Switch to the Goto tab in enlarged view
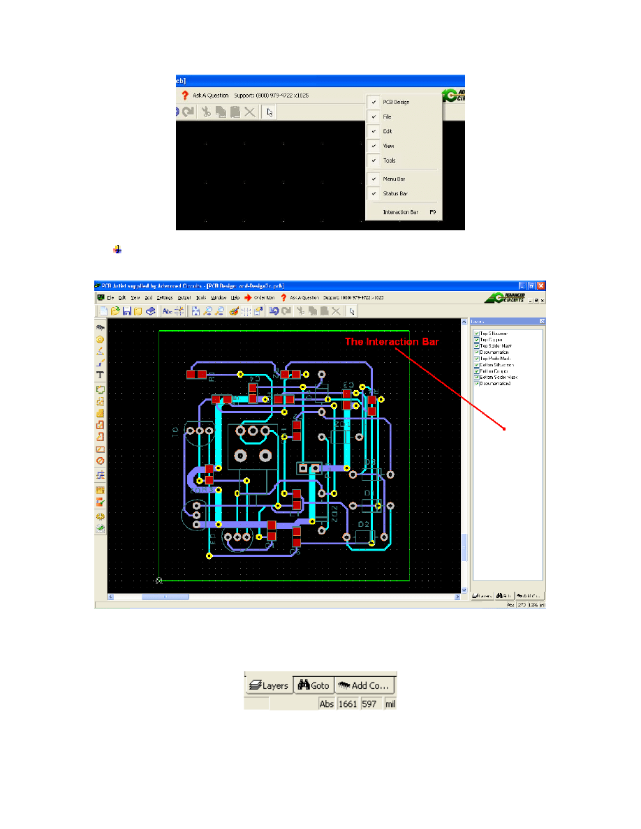The width and height of the screenshot is (641, 829). pos(314,685)
